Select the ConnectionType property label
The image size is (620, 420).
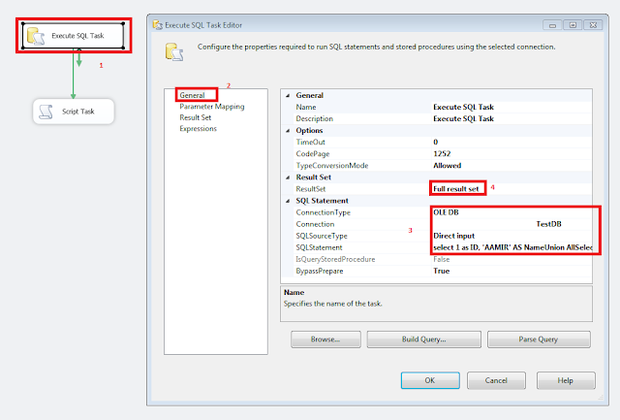click(x=323, y=212)
